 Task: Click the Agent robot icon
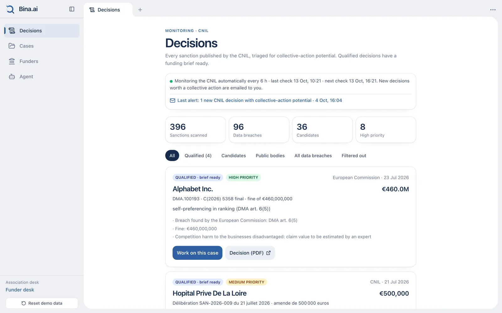(12, 77)
